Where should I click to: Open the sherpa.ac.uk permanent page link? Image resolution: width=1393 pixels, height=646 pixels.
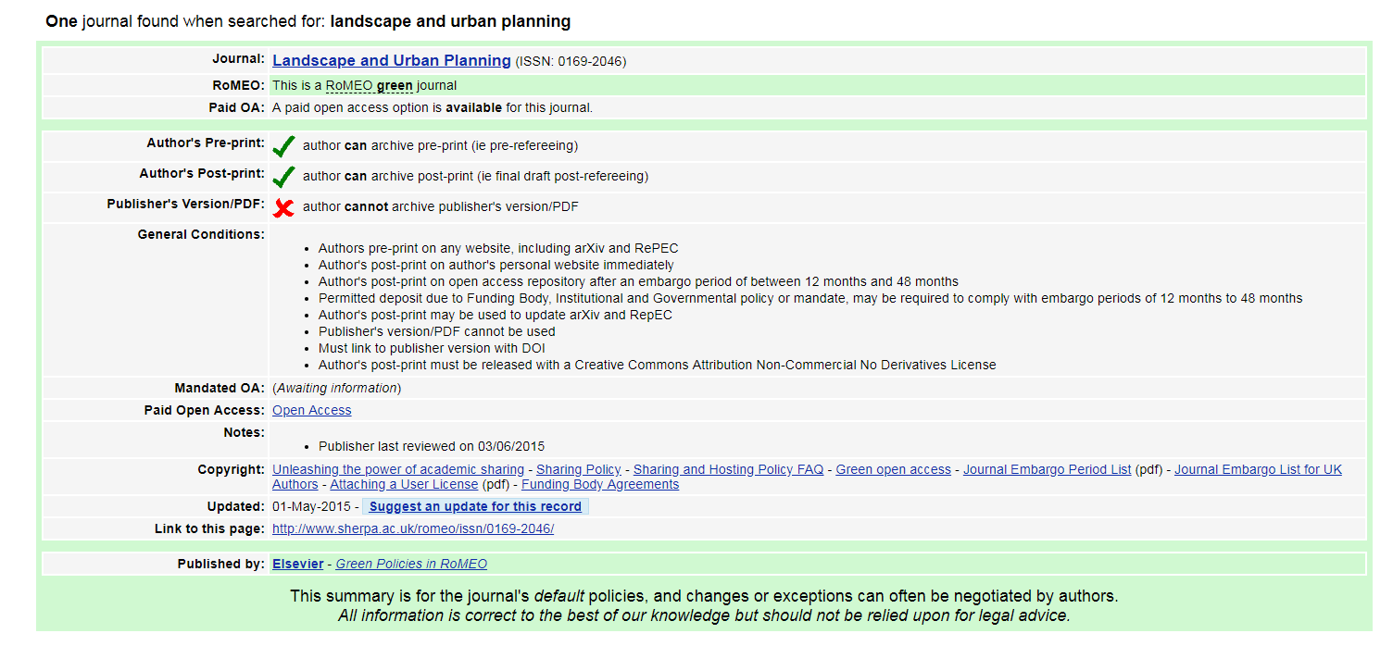point(412,529)
